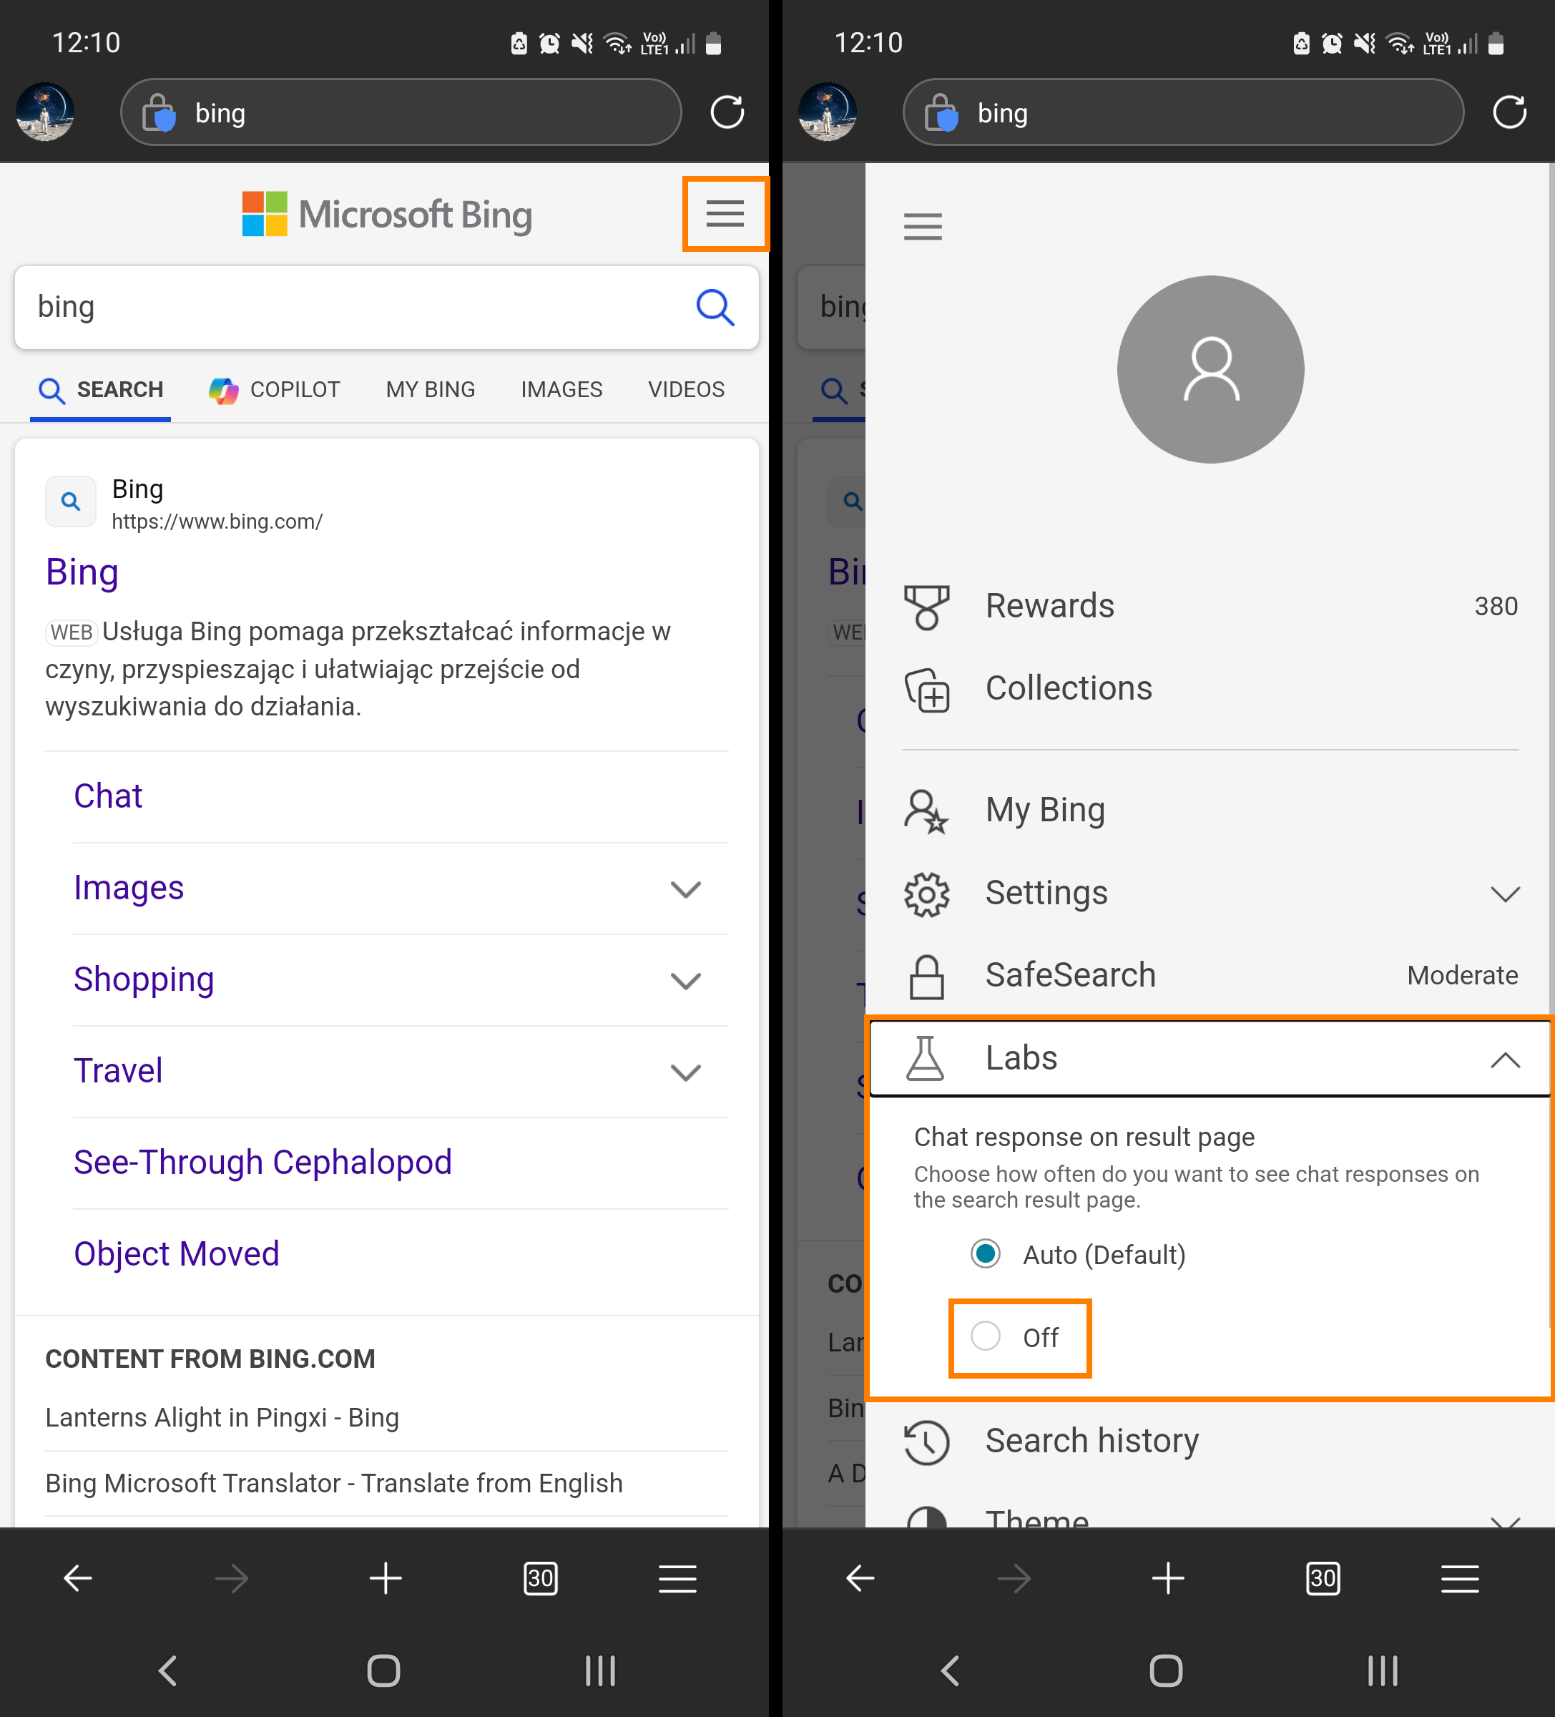Go back with browser back arrow on right screen
Viewport: 1555px width, 1717px height.
859,1578
